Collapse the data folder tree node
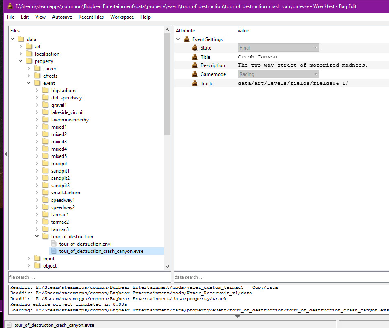The image size is (389, 328). (12, 39)
